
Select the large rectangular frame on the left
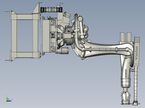tap(25, 36)
